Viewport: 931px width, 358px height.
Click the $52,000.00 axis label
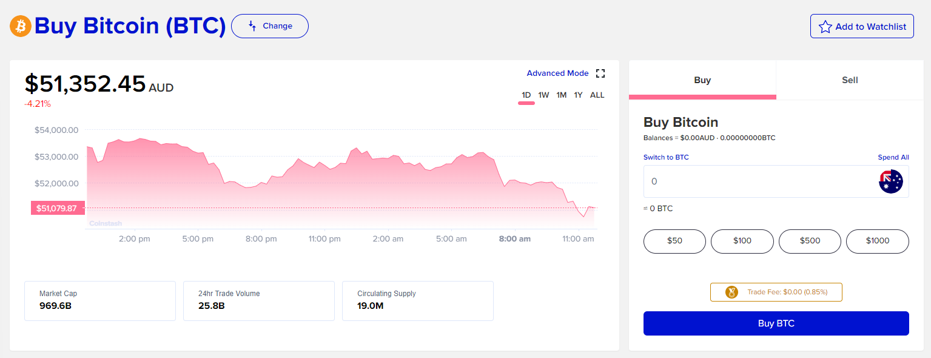tap(56, 183)
